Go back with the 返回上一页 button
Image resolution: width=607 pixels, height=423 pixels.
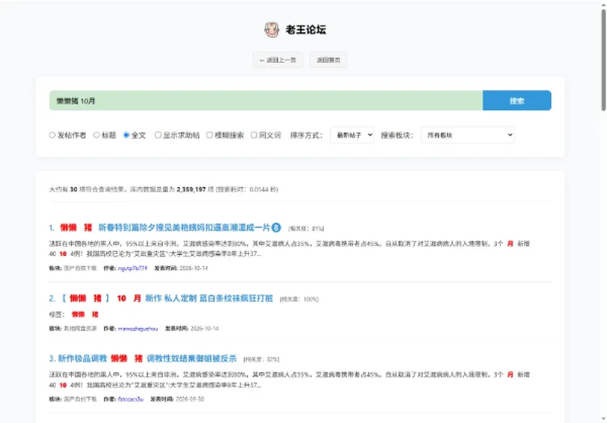(x=278, y=60)
